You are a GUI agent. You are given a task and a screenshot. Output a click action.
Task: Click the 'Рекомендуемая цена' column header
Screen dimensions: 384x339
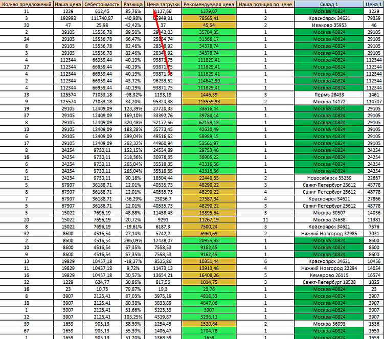pyautogui.click(x=209, y=4)
